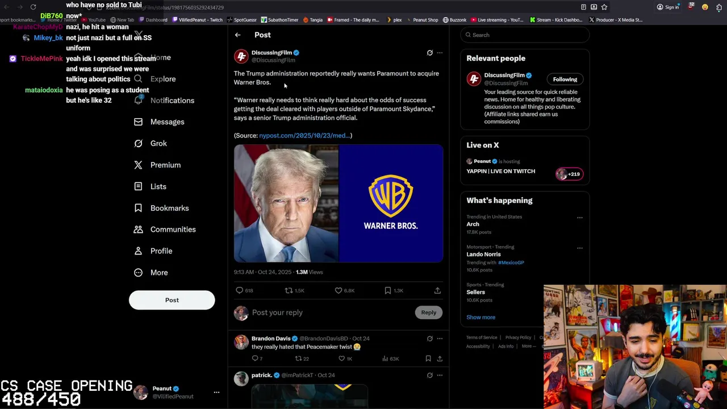Click the +219 listeners badge

570,174
